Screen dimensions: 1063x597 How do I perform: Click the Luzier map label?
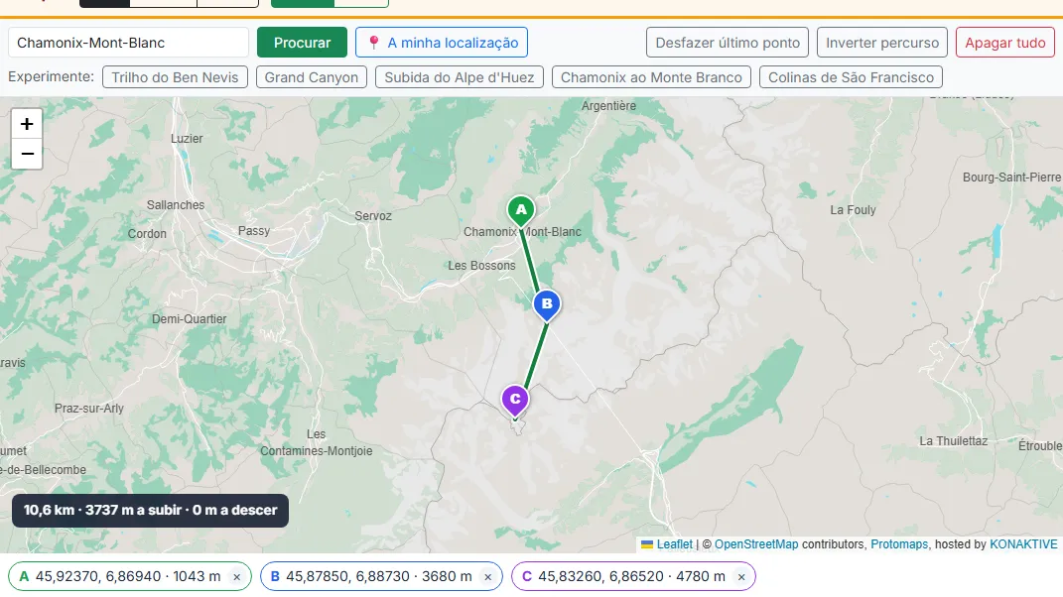point(187,138)
